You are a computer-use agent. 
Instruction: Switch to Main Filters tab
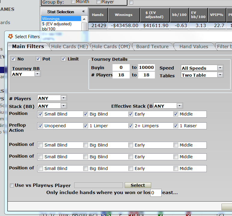[28, 47]
